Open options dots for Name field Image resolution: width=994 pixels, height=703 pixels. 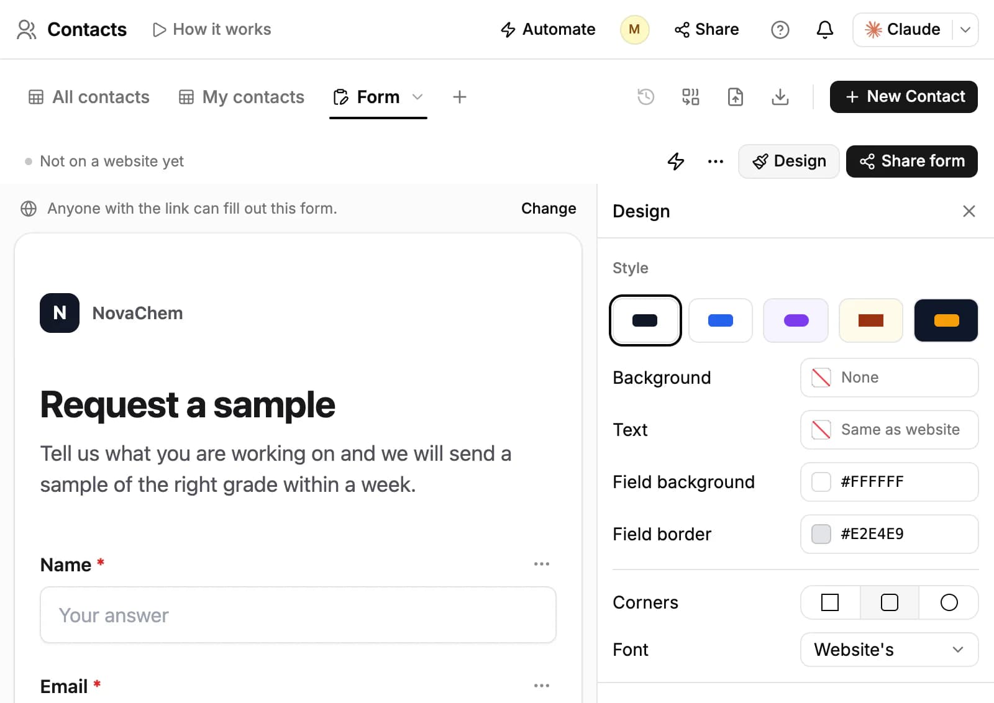click(541, 564)
